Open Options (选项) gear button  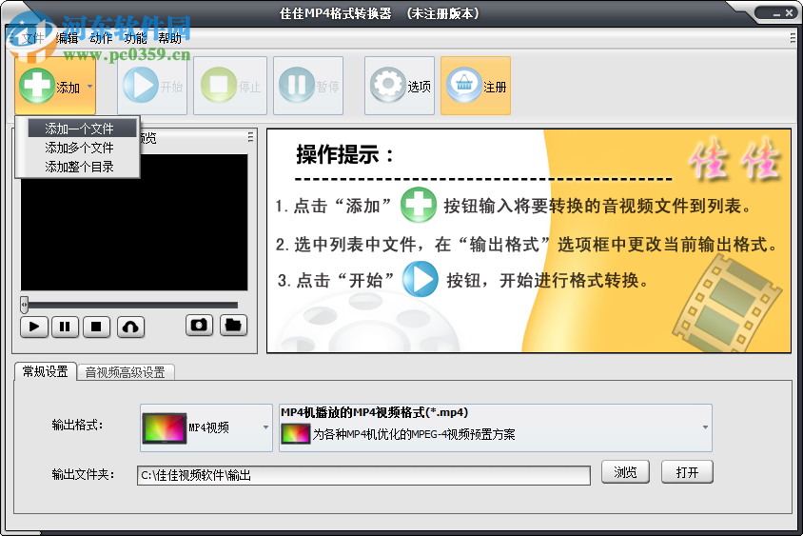pyautogui.click(x=400, y=86)
